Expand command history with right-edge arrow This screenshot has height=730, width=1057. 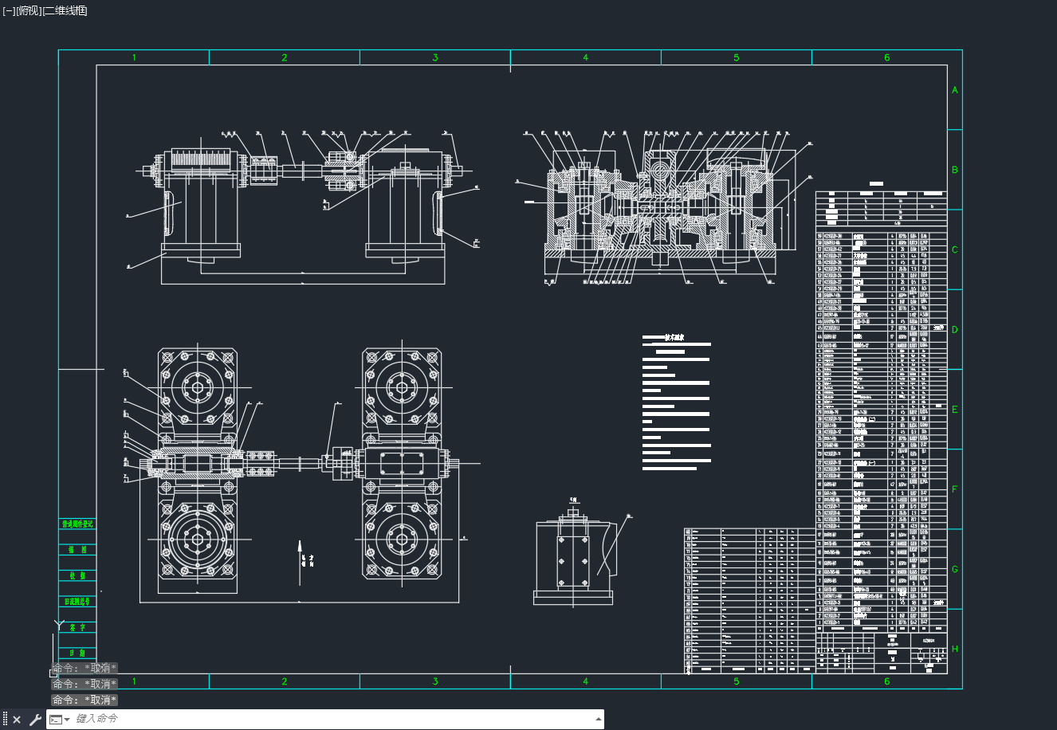[x=599, y=719]
